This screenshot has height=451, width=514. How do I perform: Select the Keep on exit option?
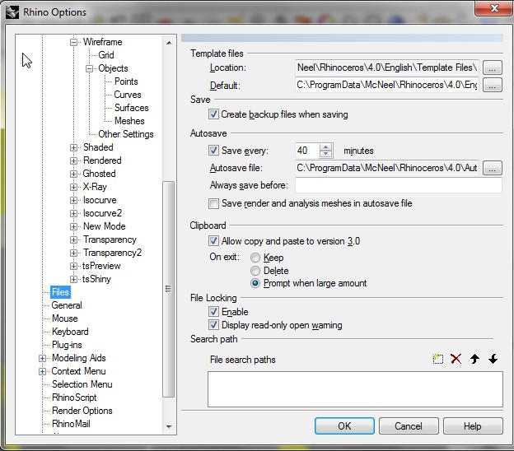point(255,258)
